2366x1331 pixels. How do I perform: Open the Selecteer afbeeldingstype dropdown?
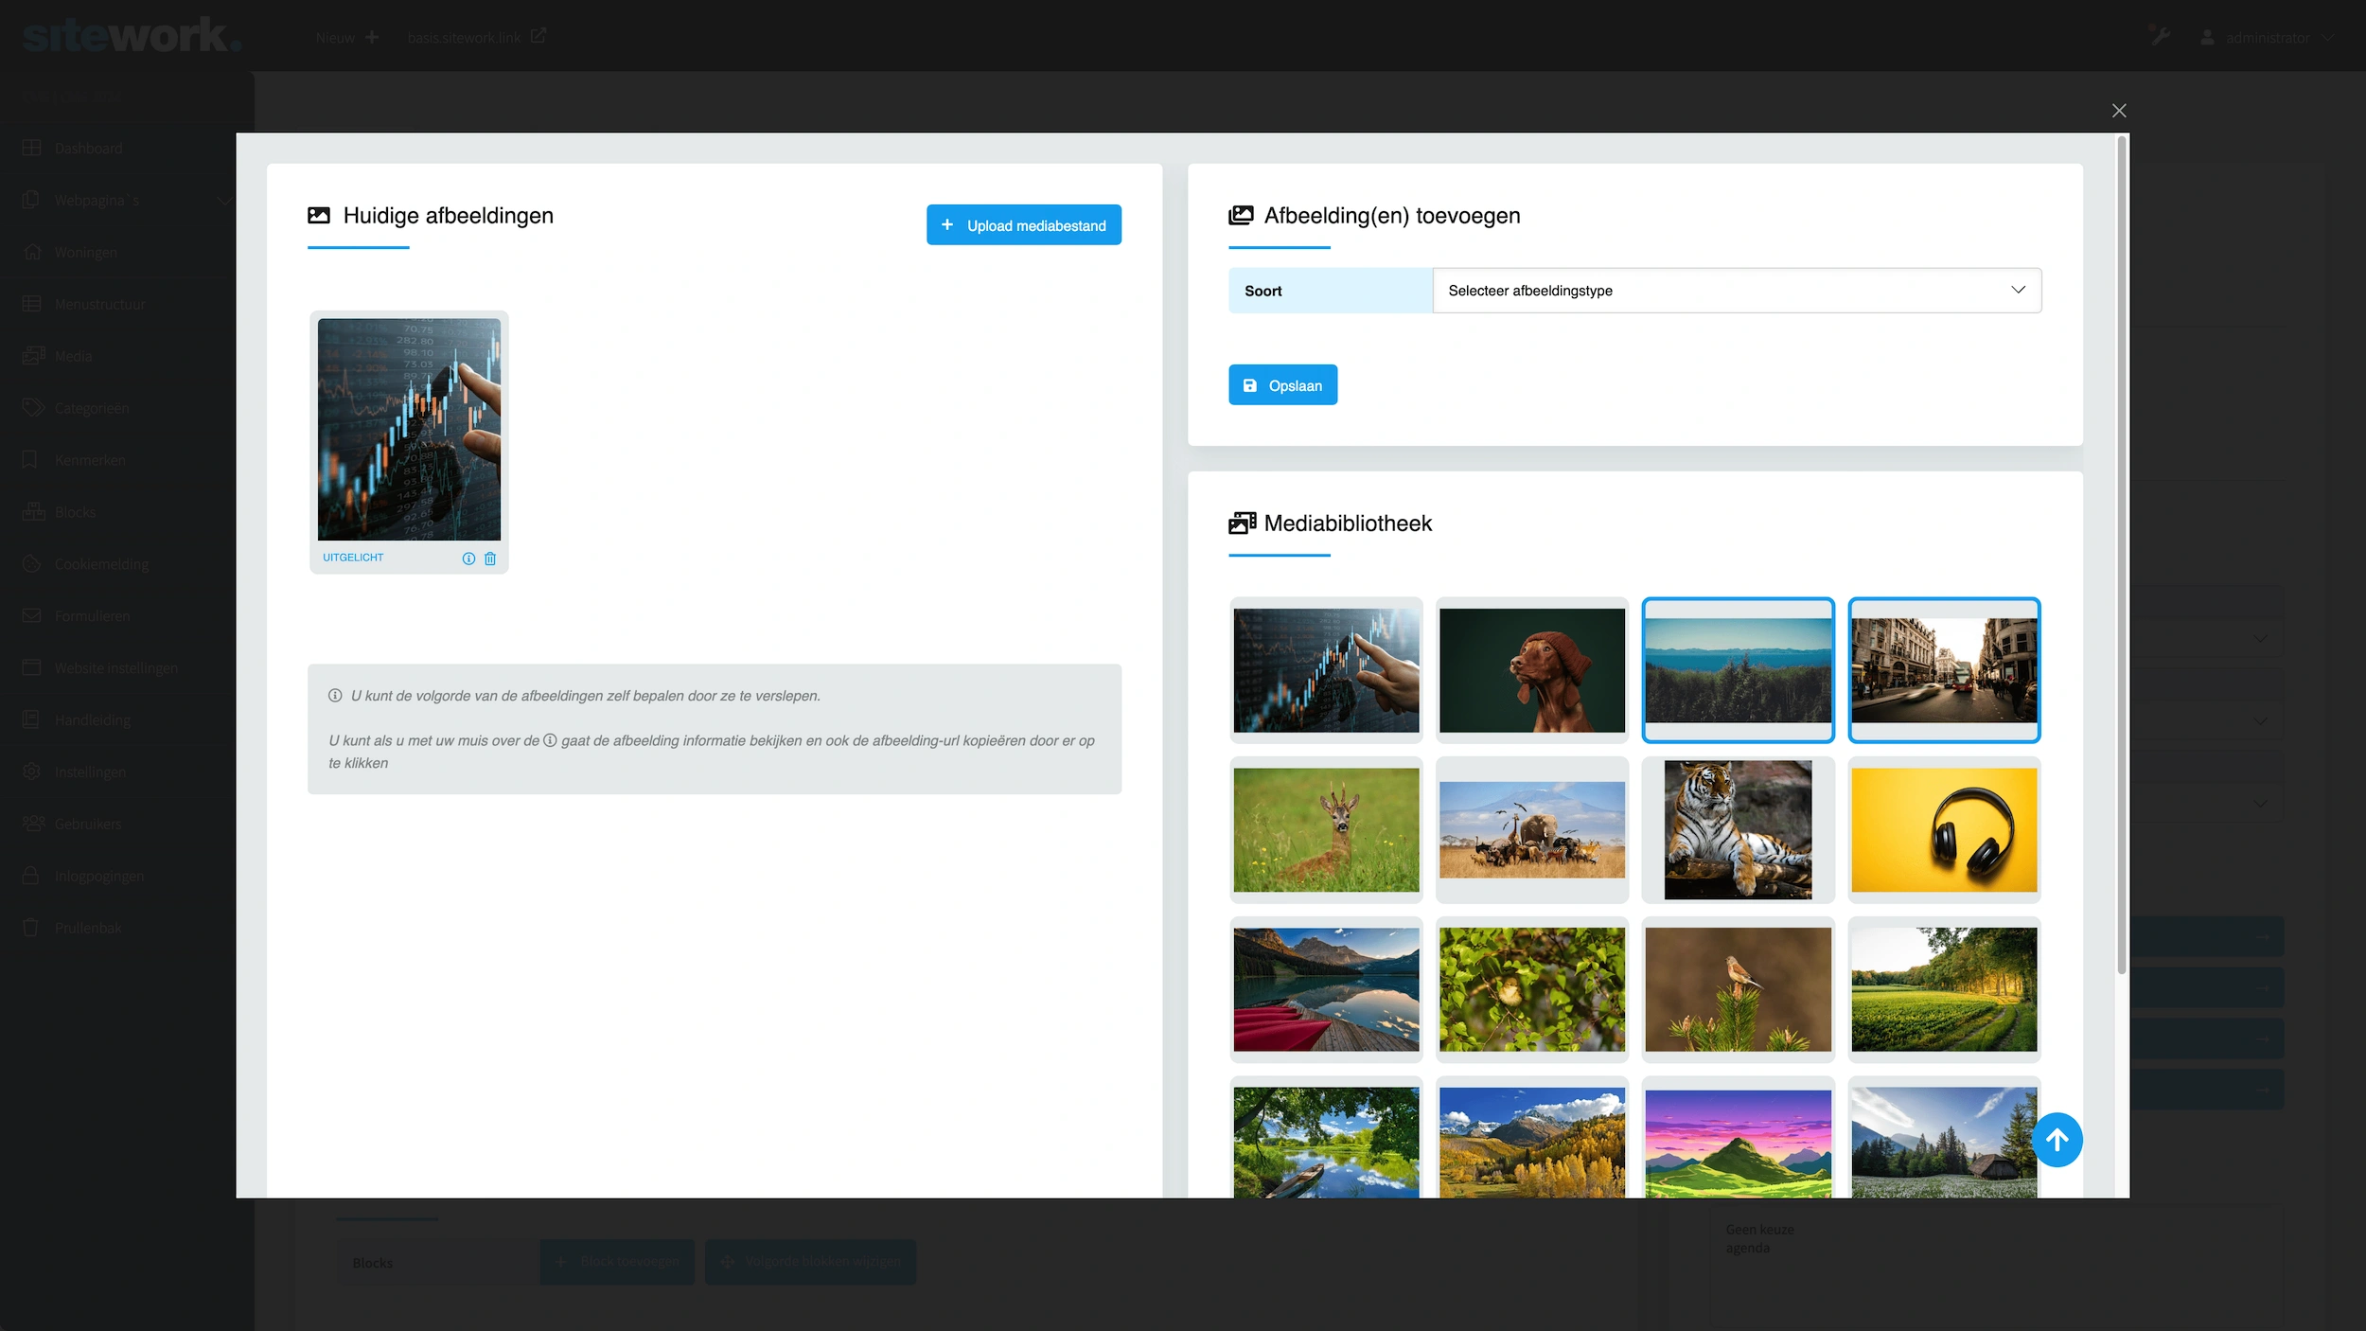click(1737, 291)
